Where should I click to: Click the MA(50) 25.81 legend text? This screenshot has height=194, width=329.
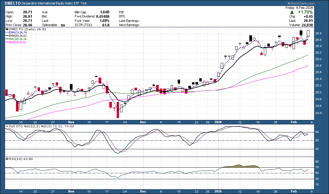17,42
